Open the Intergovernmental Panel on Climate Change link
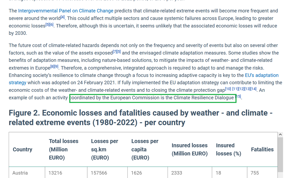 tap(66, 11)
